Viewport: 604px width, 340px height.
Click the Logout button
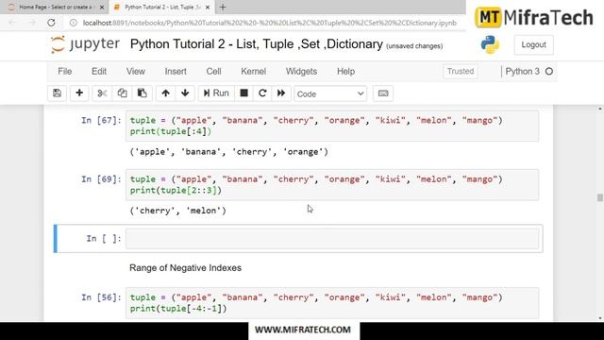pos(533,44)
